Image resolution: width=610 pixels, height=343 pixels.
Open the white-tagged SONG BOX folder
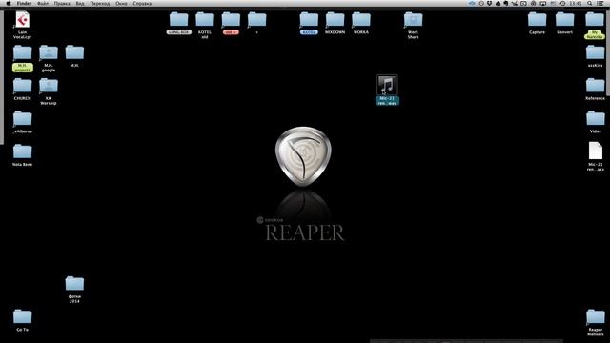(x=178, y=19)
